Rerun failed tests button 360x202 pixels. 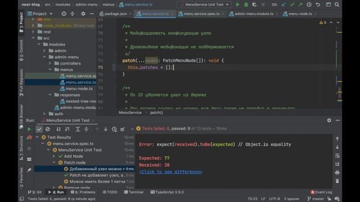(x=29, y=137)
